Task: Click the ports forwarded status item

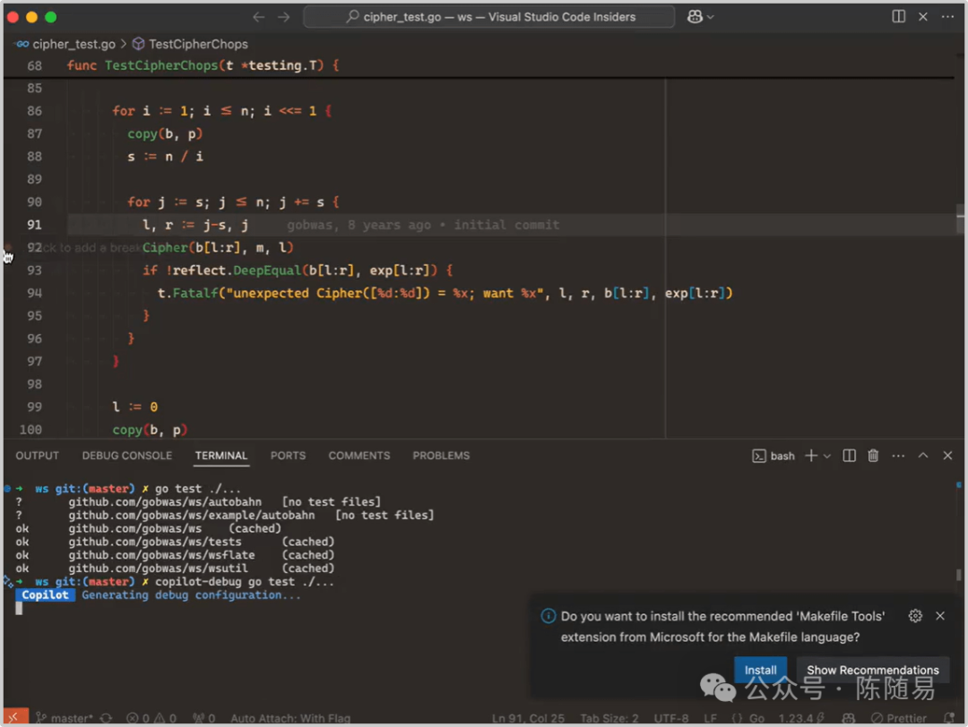Action: coord(203,718)
